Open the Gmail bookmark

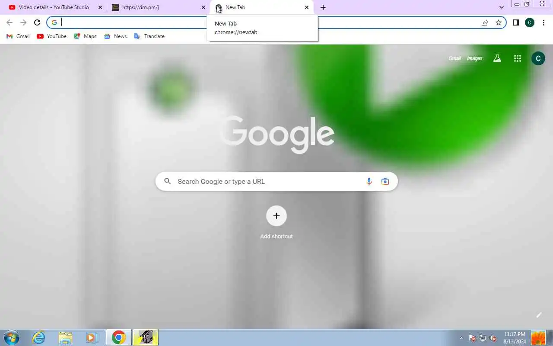18,36
